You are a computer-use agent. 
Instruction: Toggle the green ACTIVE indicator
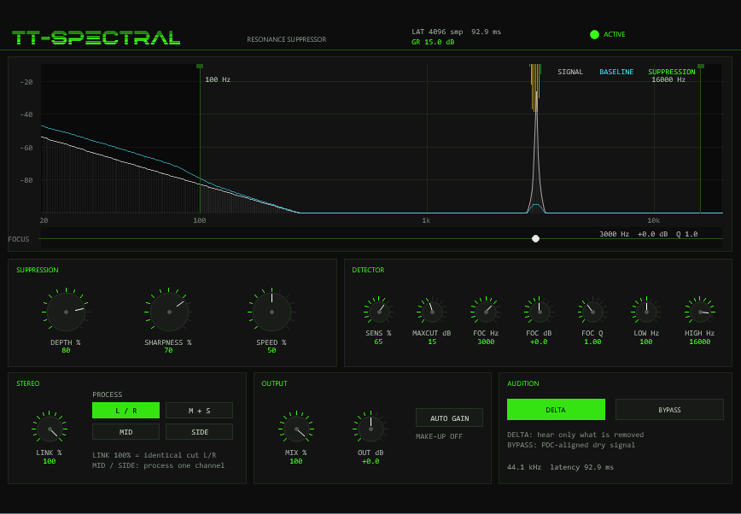tap(594, 34)
